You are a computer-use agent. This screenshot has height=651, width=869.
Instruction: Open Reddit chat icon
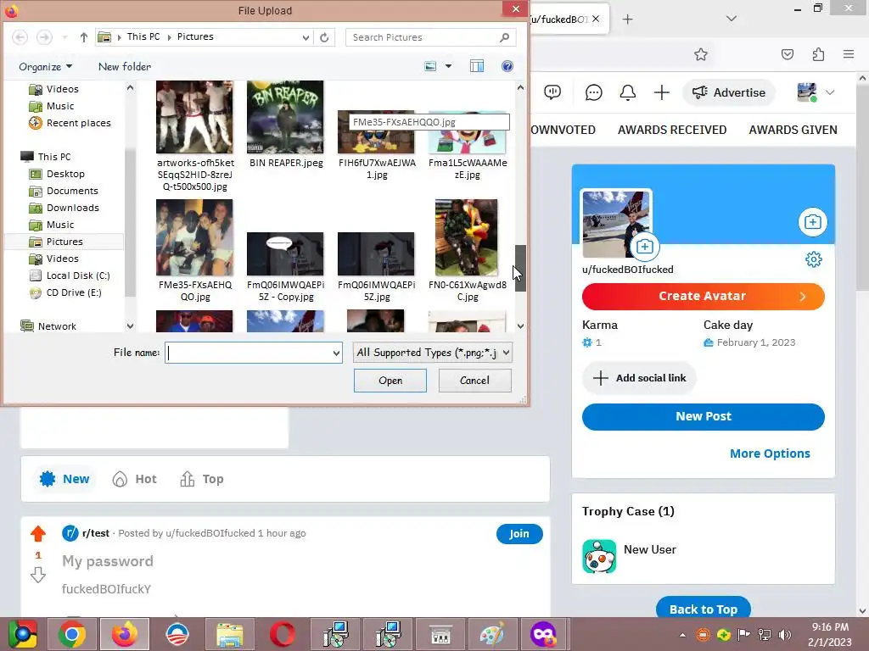pos(593,92)
